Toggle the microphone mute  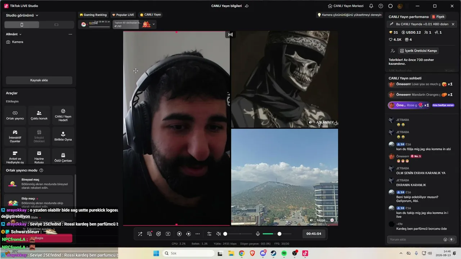point(258,234)
